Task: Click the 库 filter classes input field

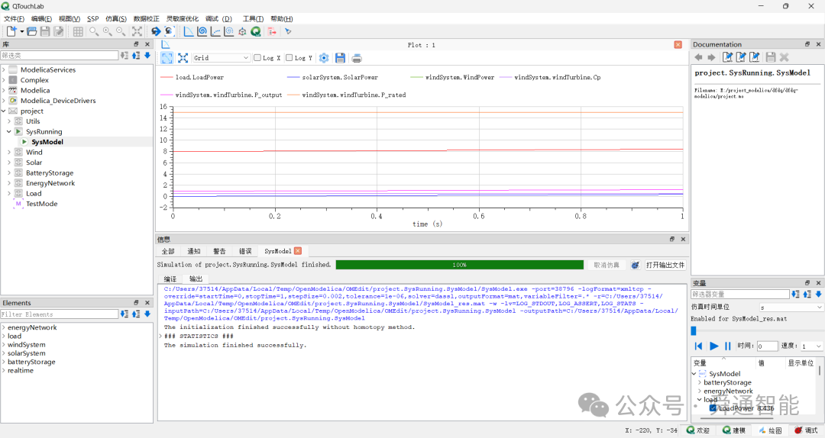Action: click(60, 55)
